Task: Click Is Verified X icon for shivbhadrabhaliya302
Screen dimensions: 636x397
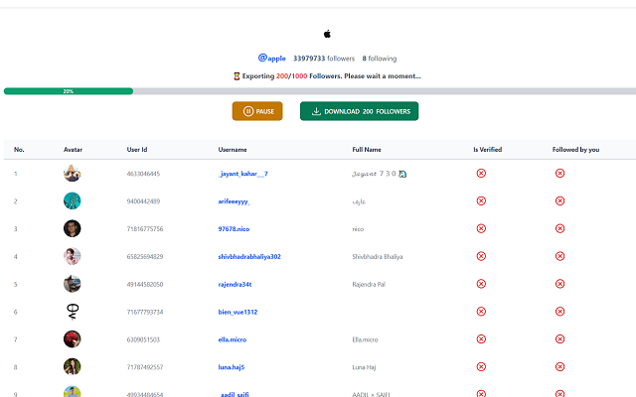Action: point(481,256)
